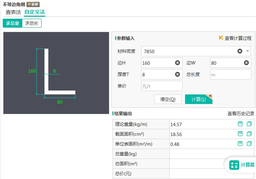Click the 会员 VIP badge
This screenshot has width=256, height=179.
click(x=33, y=4)
